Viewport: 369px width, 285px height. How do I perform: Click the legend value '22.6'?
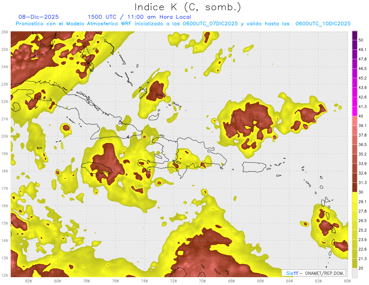[x=363, y=249]
